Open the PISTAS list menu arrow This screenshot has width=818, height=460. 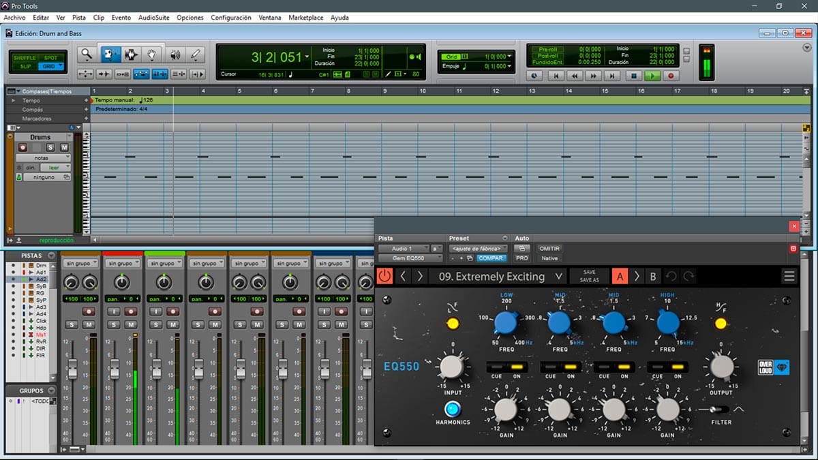51,256
